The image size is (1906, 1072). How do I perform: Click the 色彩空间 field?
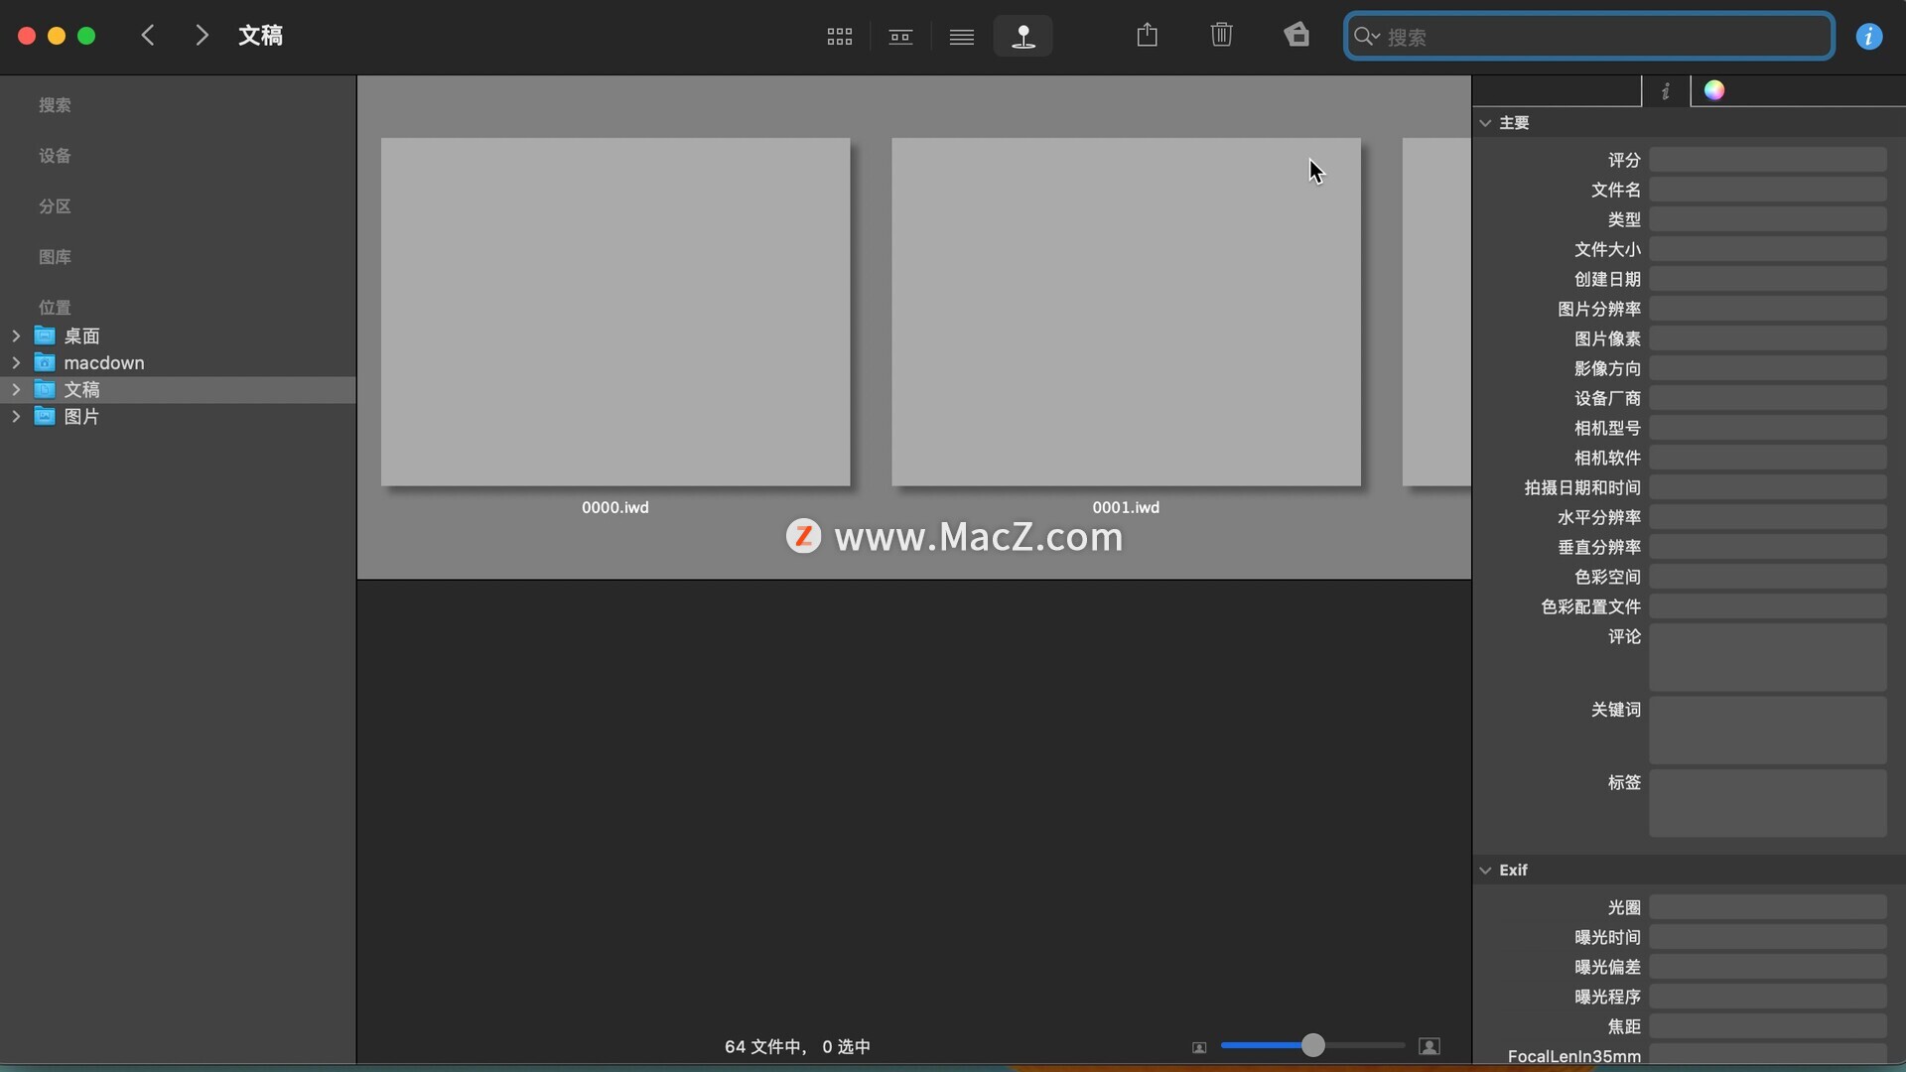(x=1767, y=577)
